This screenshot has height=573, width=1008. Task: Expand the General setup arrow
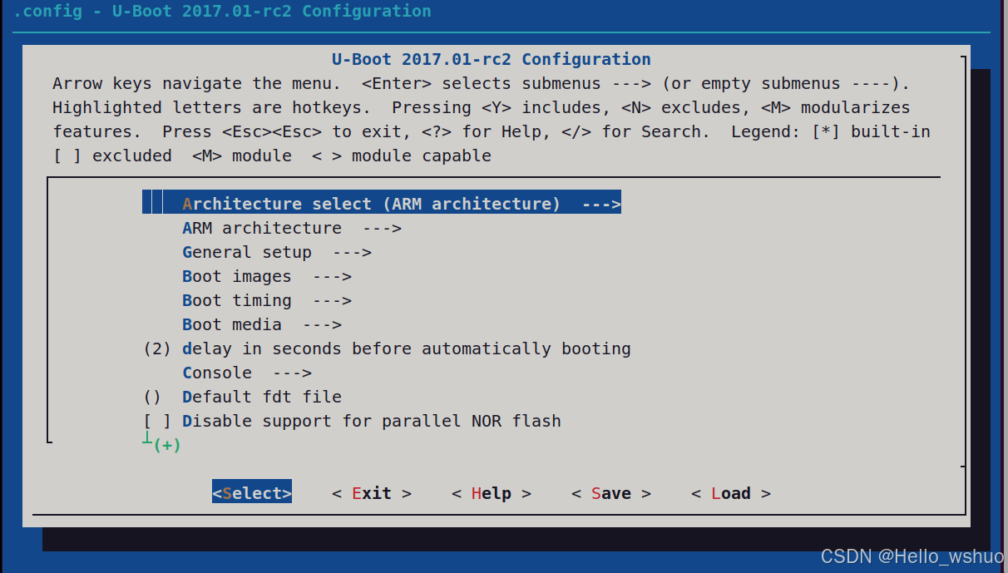coord(352,252)
